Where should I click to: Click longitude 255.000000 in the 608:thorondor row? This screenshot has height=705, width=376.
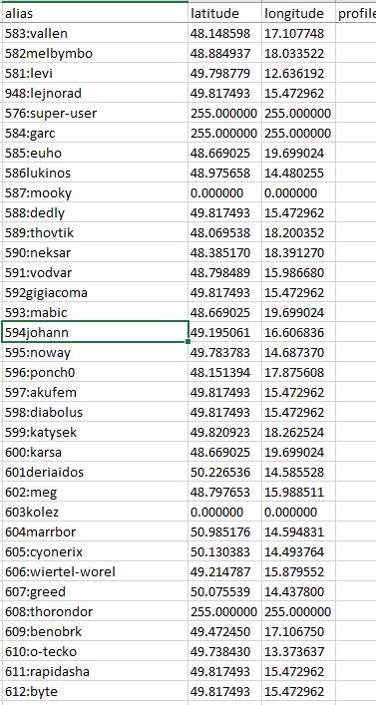298,611
